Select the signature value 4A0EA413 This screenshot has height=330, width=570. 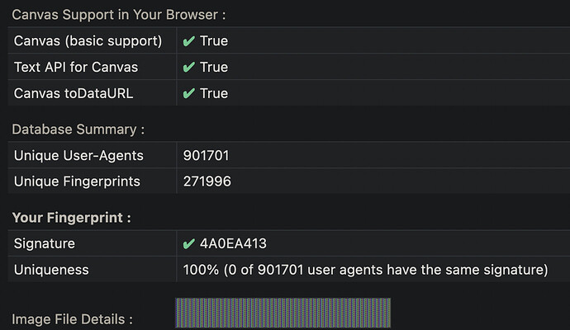[233, 243]
